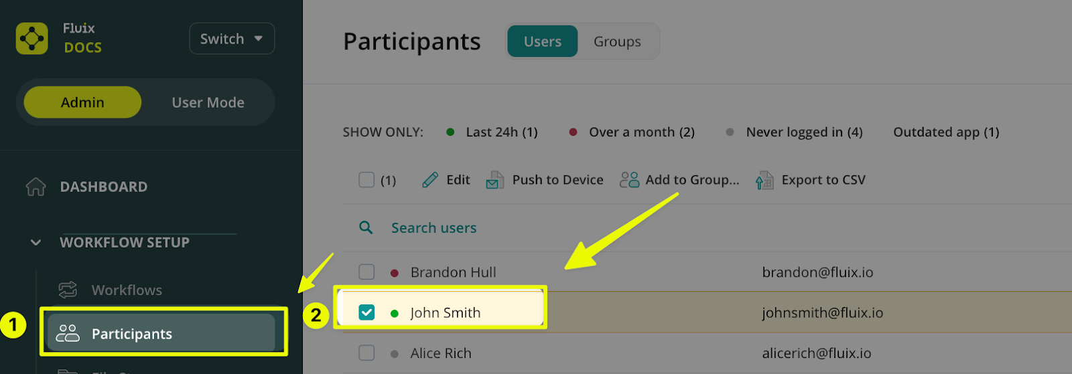Image resolution: width=1072 pixels, height=374 pixels.
Task: Filter users by Over a month
Action: click(641, 132)
